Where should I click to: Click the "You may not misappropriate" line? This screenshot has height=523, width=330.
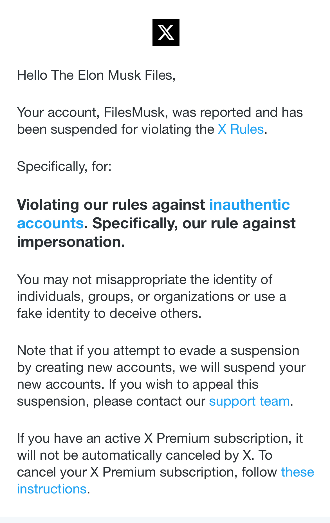tap(145, 280)
